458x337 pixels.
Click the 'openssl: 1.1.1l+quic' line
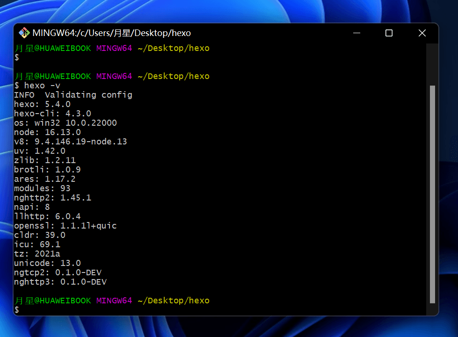65,226
